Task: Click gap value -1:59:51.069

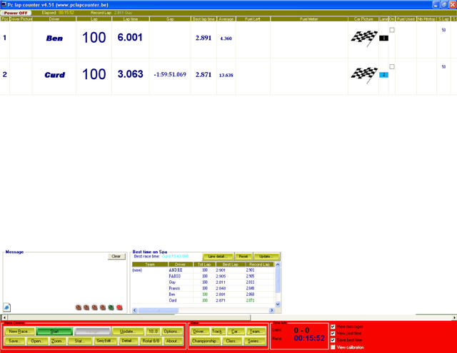Action: click(x=170, y=74)
